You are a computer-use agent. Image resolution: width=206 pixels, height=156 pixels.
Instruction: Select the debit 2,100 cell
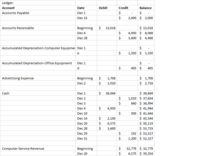tap(107, 119)
